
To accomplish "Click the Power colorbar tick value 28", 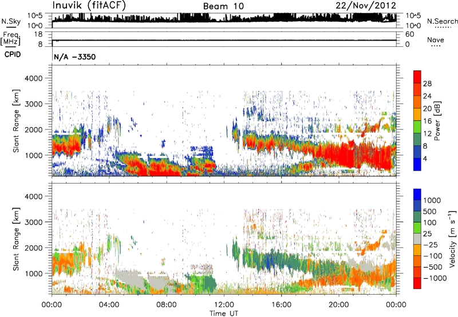I will pos(427,84).
